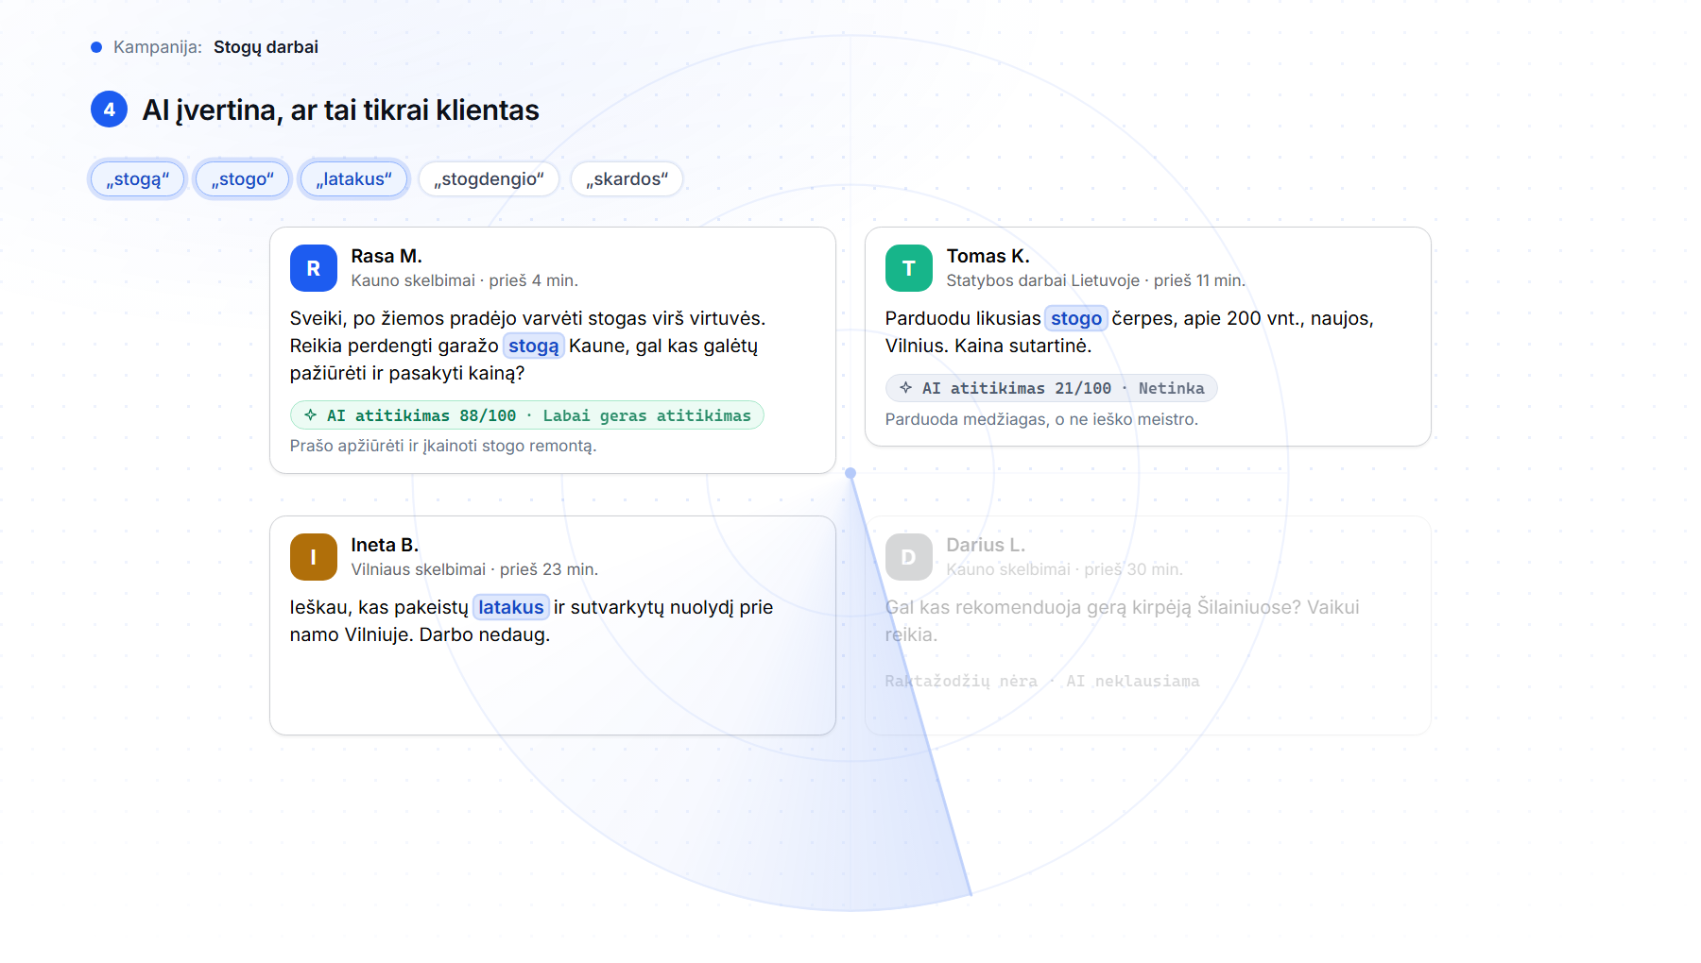Click highlighted word stogą in Rasa's post
This screenshot has height=963, width=1701.
point(534,346)
